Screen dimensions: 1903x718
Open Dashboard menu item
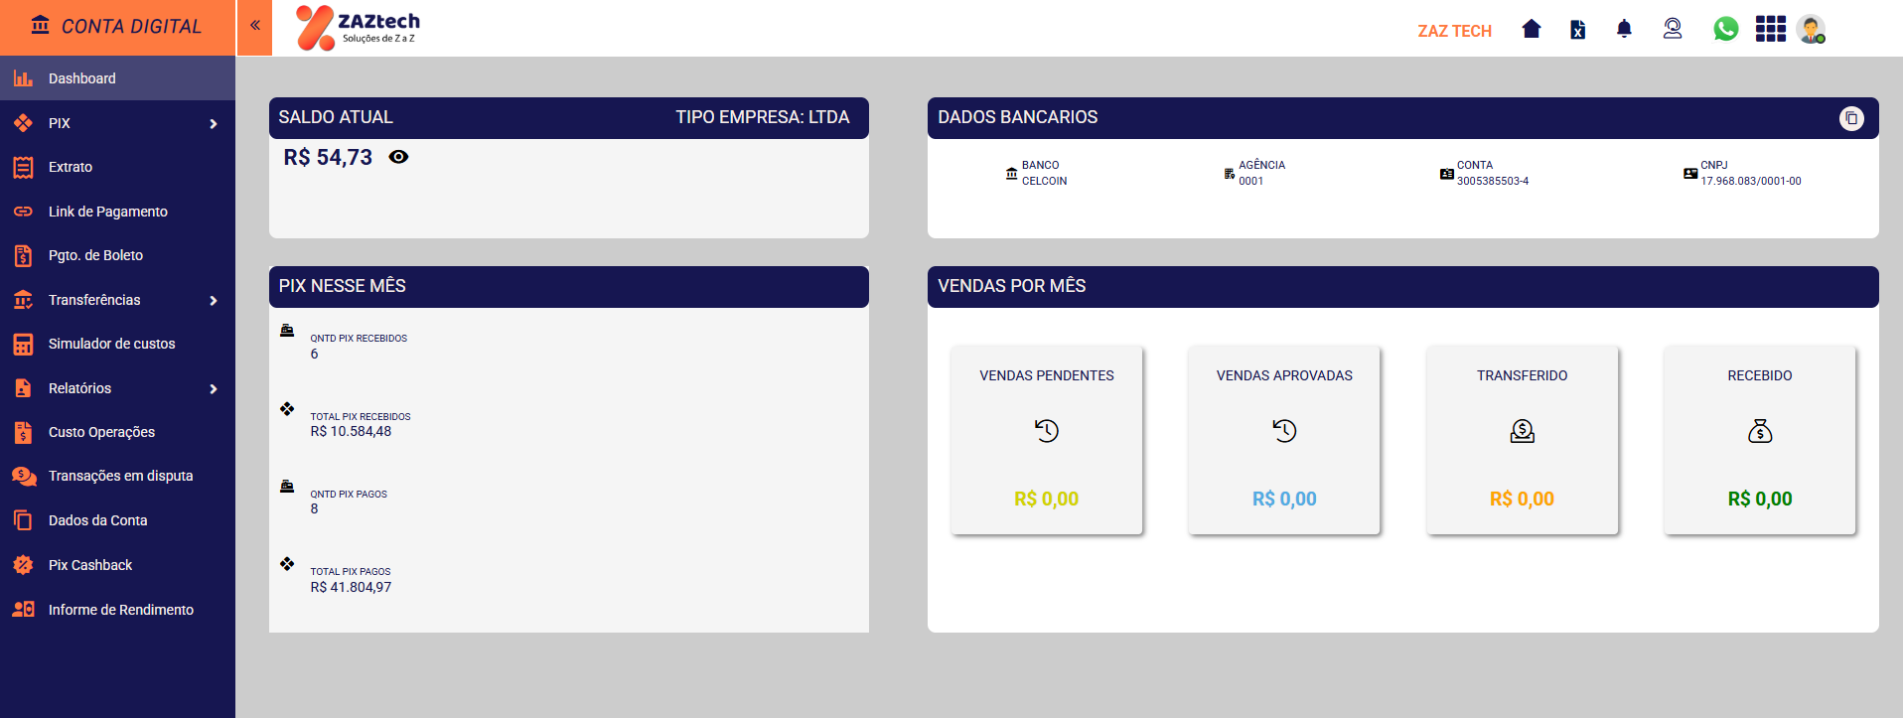pyautogui.click(x=117, y=78)
